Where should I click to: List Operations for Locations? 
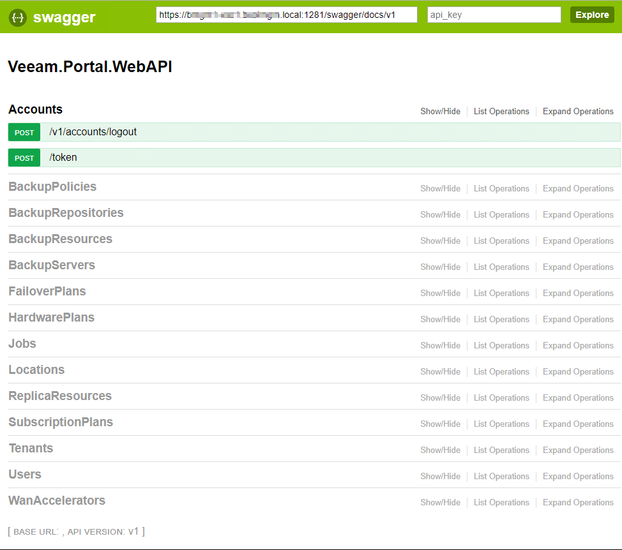pyautogui.click(x=501, y=372)
